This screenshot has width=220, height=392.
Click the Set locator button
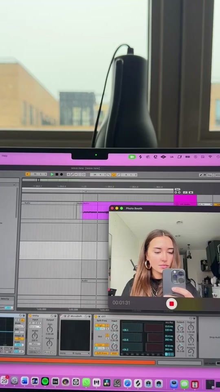(177, 189)
